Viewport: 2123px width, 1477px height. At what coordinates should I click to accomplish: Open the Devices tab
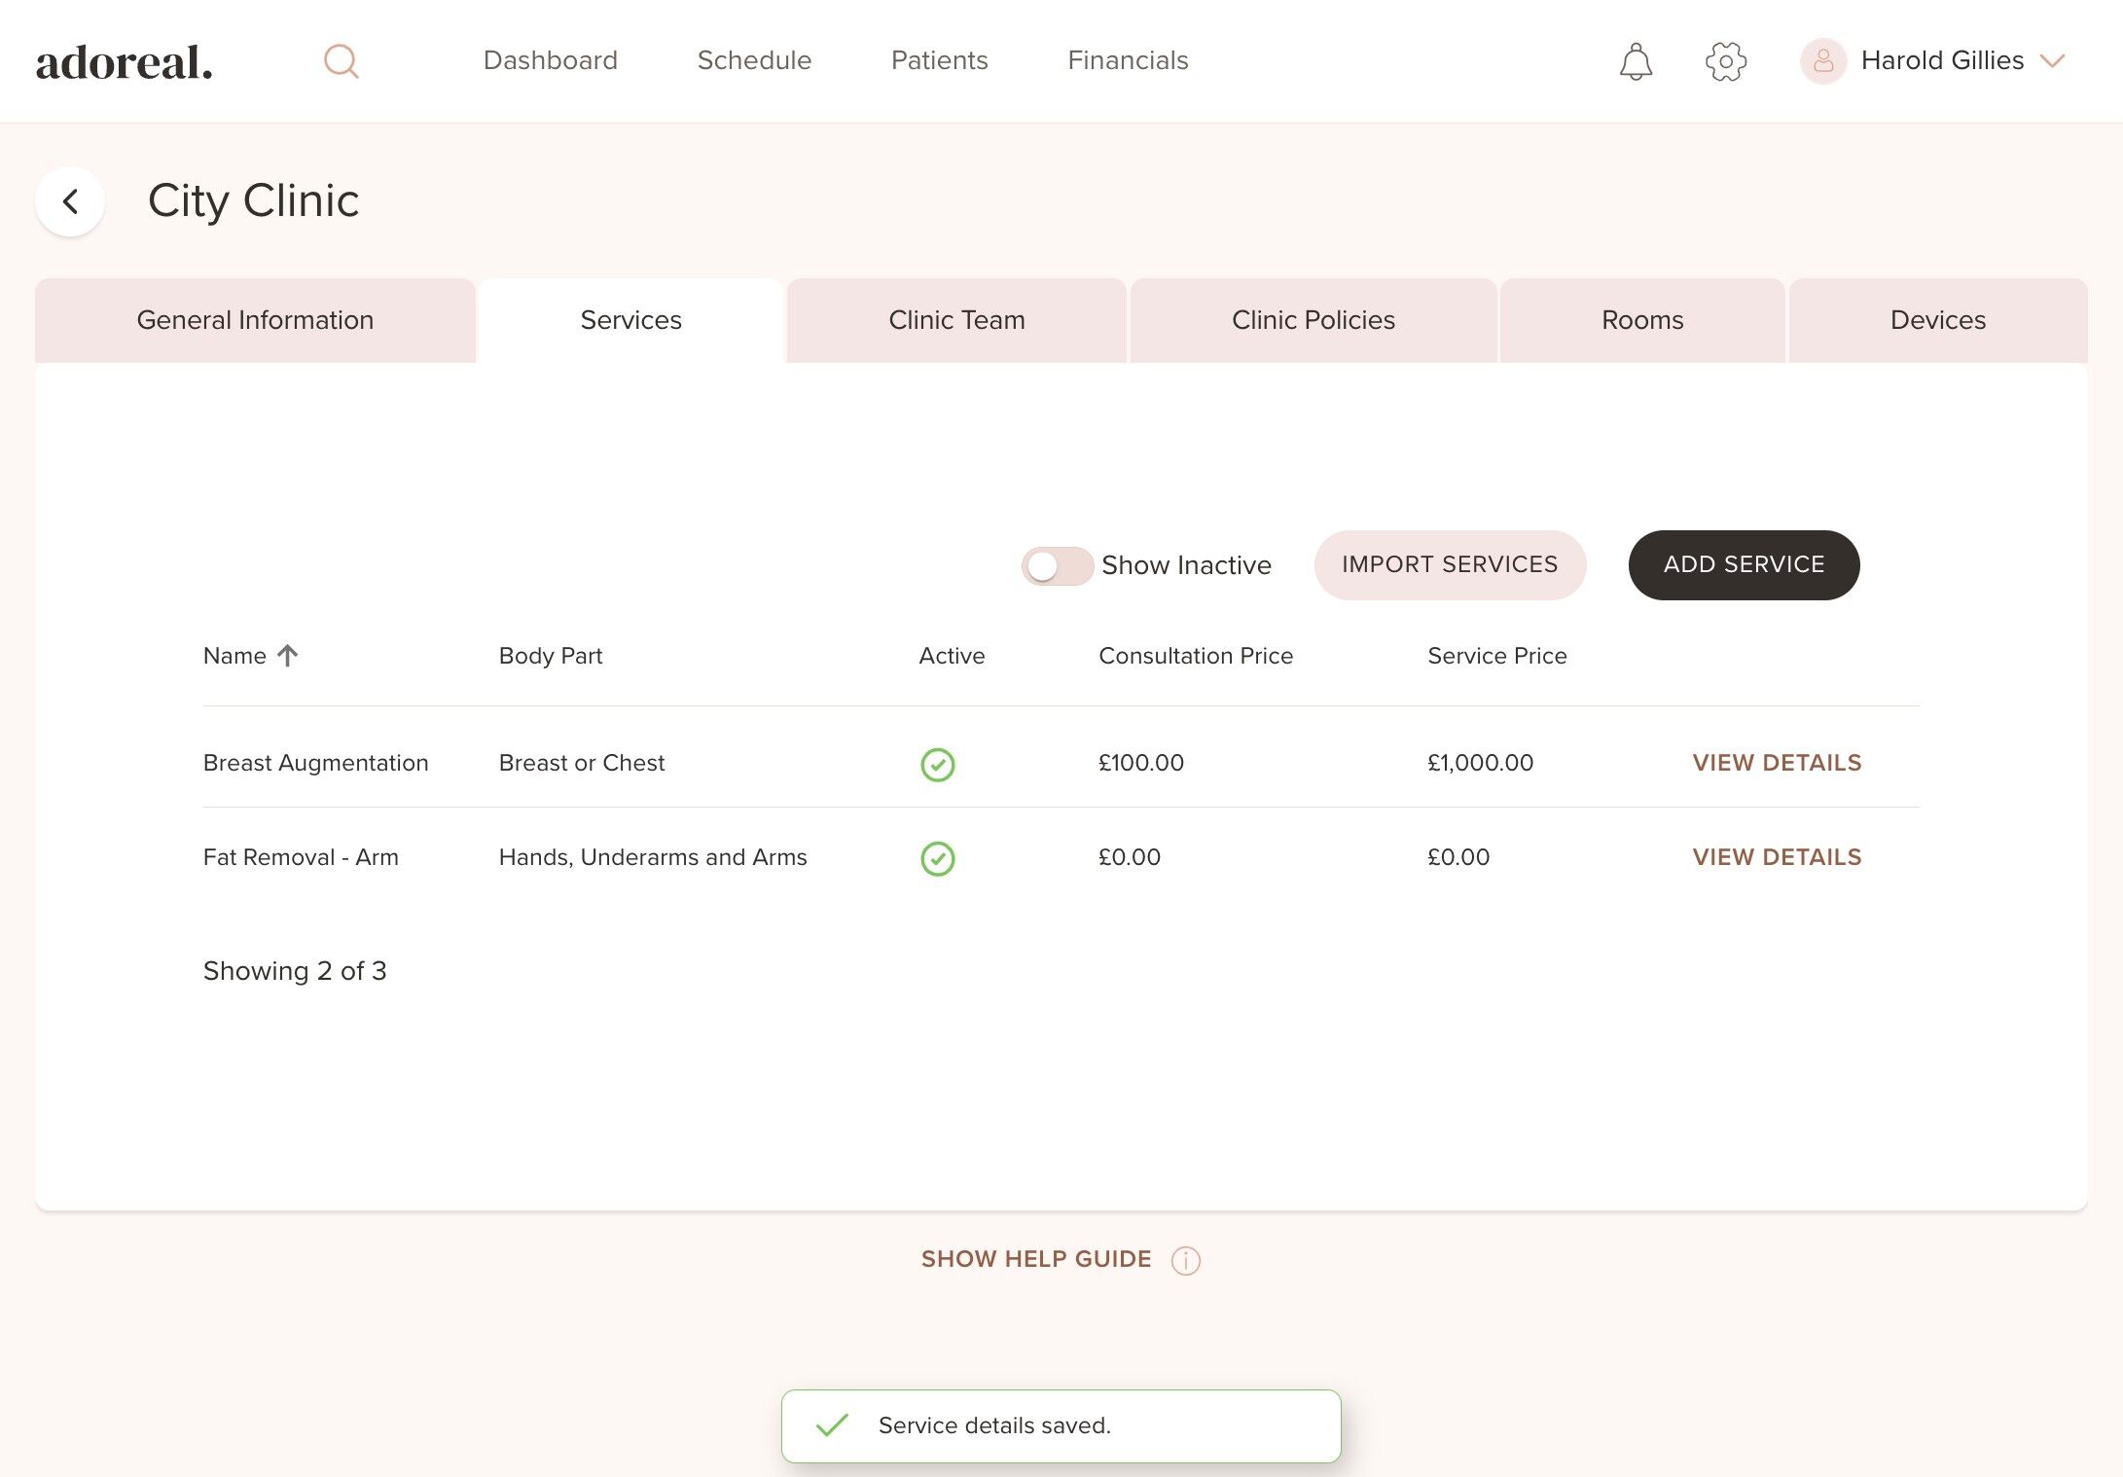click(x=1937, y=320)
